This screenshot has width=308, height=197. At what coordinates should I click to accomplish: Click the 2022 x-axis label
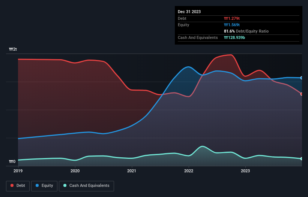189,171
